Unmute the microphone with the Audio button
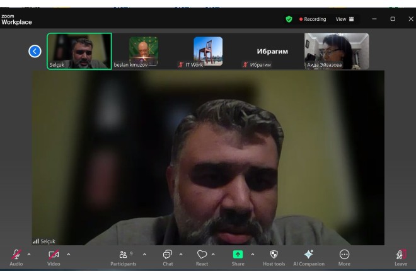 pos(16,257)
